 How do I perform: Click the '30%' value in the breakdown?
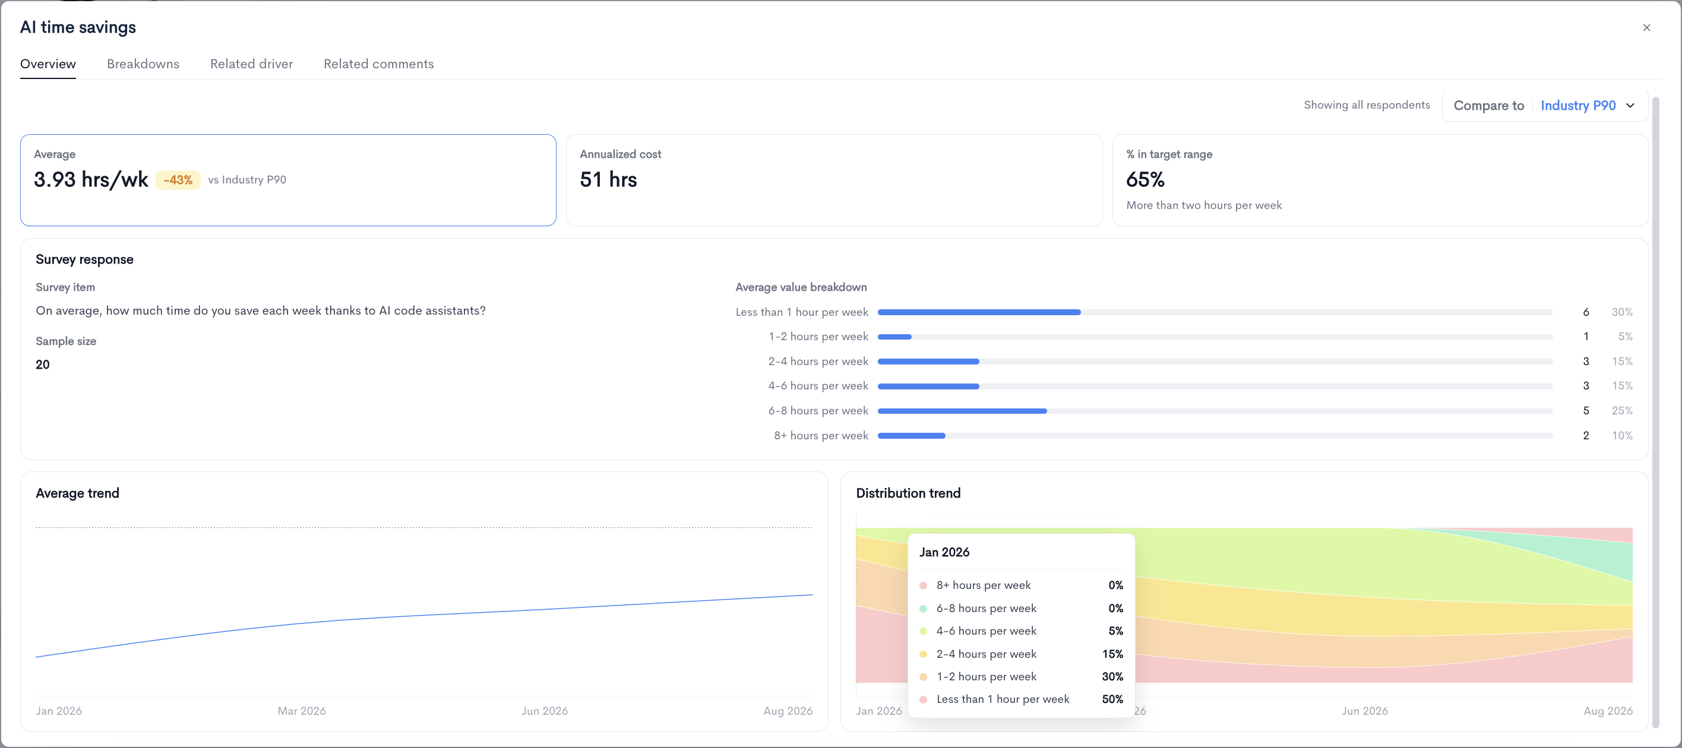(1622, 313)
